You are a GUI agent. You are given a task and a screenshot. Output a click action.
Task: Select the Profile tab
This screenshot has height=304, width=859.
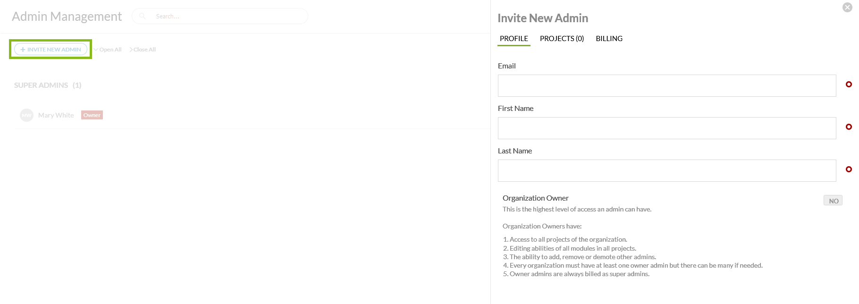coord(514,39)
